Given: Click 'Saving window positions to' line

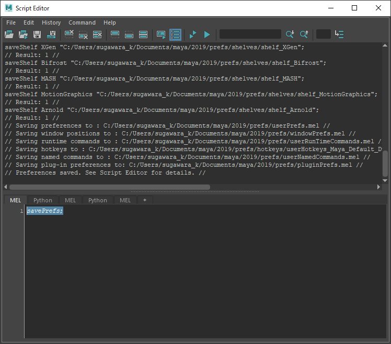Looking at the screenshot, I should (180, 133).
